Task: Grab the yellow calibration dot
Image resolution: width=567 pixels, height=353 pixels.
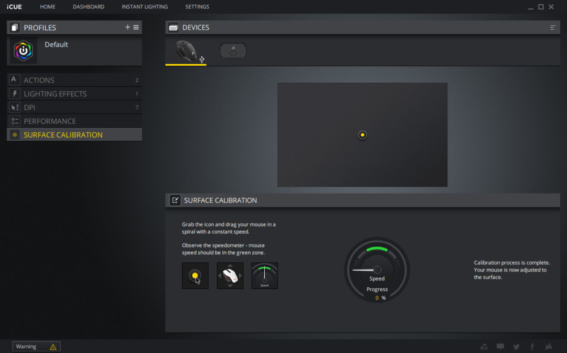Action: coord(362,135)
